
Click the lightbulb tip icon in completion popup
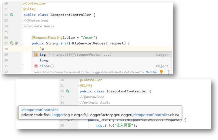coord(161,72)
